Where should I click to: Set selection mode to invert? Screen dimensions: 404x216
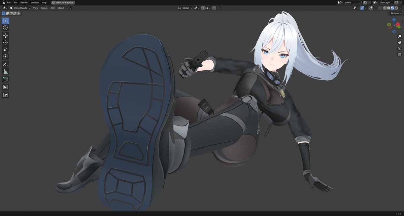click(x=15, y=13)
